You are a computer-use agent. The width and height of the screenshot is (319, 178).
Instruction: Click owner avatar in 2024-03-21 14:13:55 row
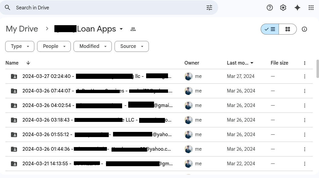pos(188,164)
